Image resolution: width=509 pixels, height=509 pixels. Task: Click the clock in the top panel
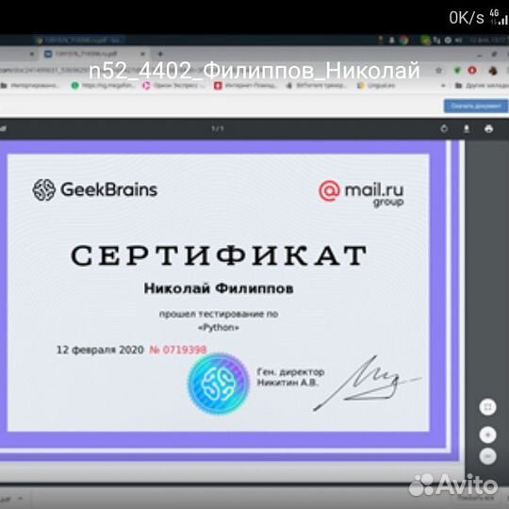click(488, 41)
